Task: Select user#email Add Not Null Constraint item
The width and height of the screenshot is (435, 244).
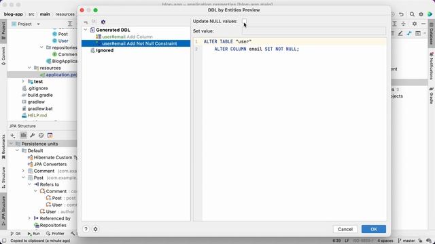Action: point(136,43)
